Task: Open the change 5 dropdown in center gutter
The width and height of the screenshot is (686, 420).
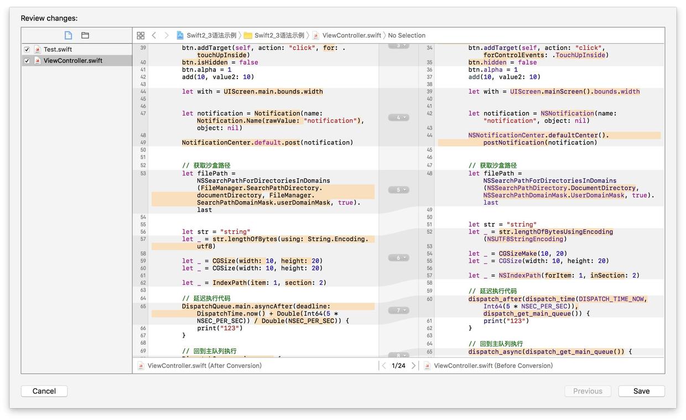Action: point(398,190)
